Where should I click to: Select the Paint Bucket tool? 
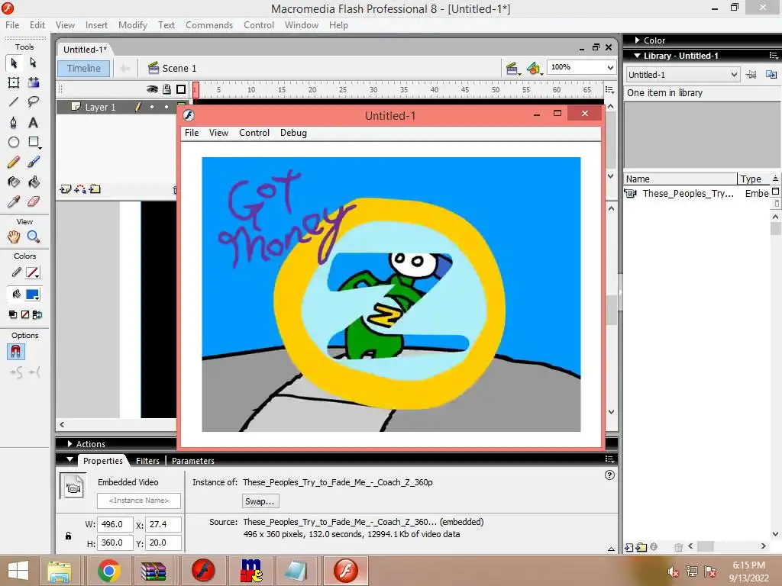34,182
